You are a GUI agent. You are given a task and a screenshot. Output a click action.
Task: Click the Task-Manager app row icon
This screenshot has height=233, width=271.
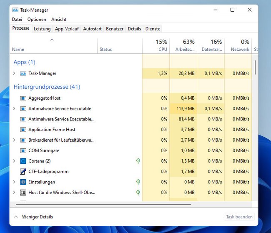pos(23,73)
